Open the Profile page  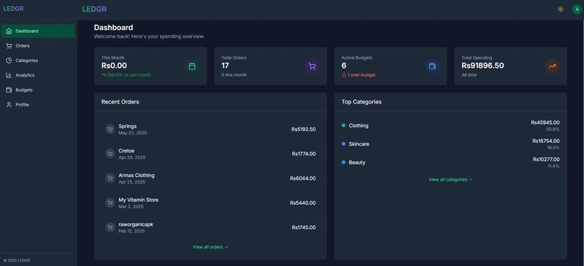tap(38, 105)
